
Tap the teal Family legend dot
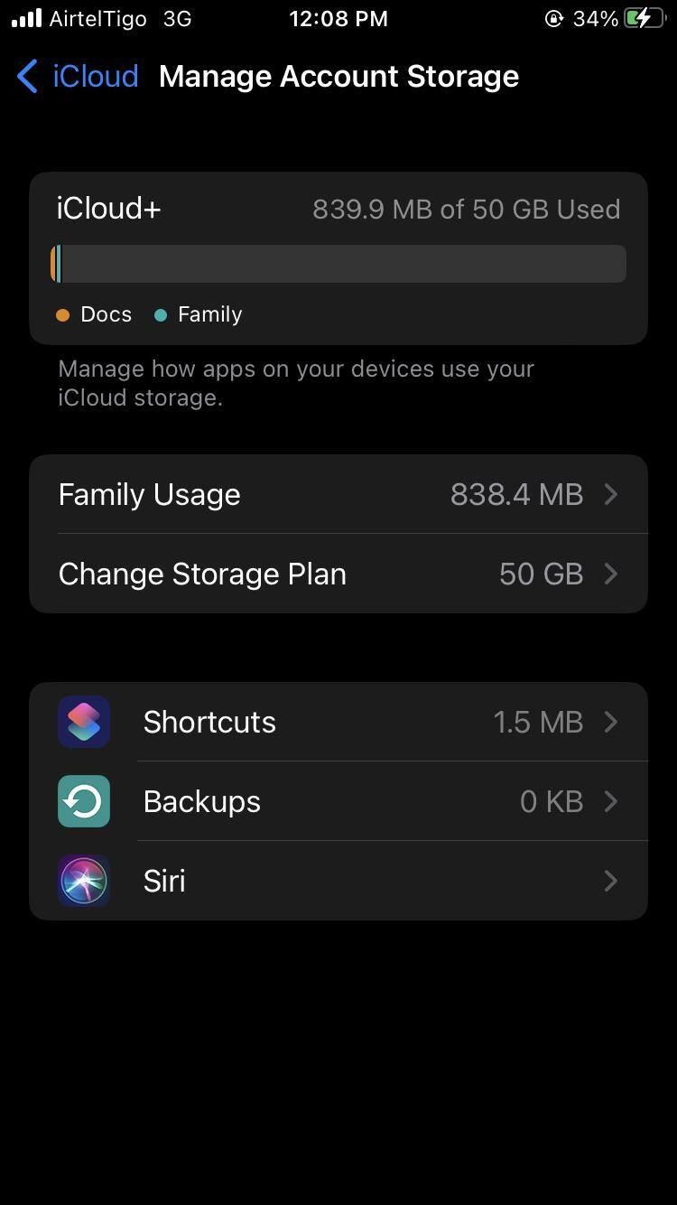coord(161,315)
